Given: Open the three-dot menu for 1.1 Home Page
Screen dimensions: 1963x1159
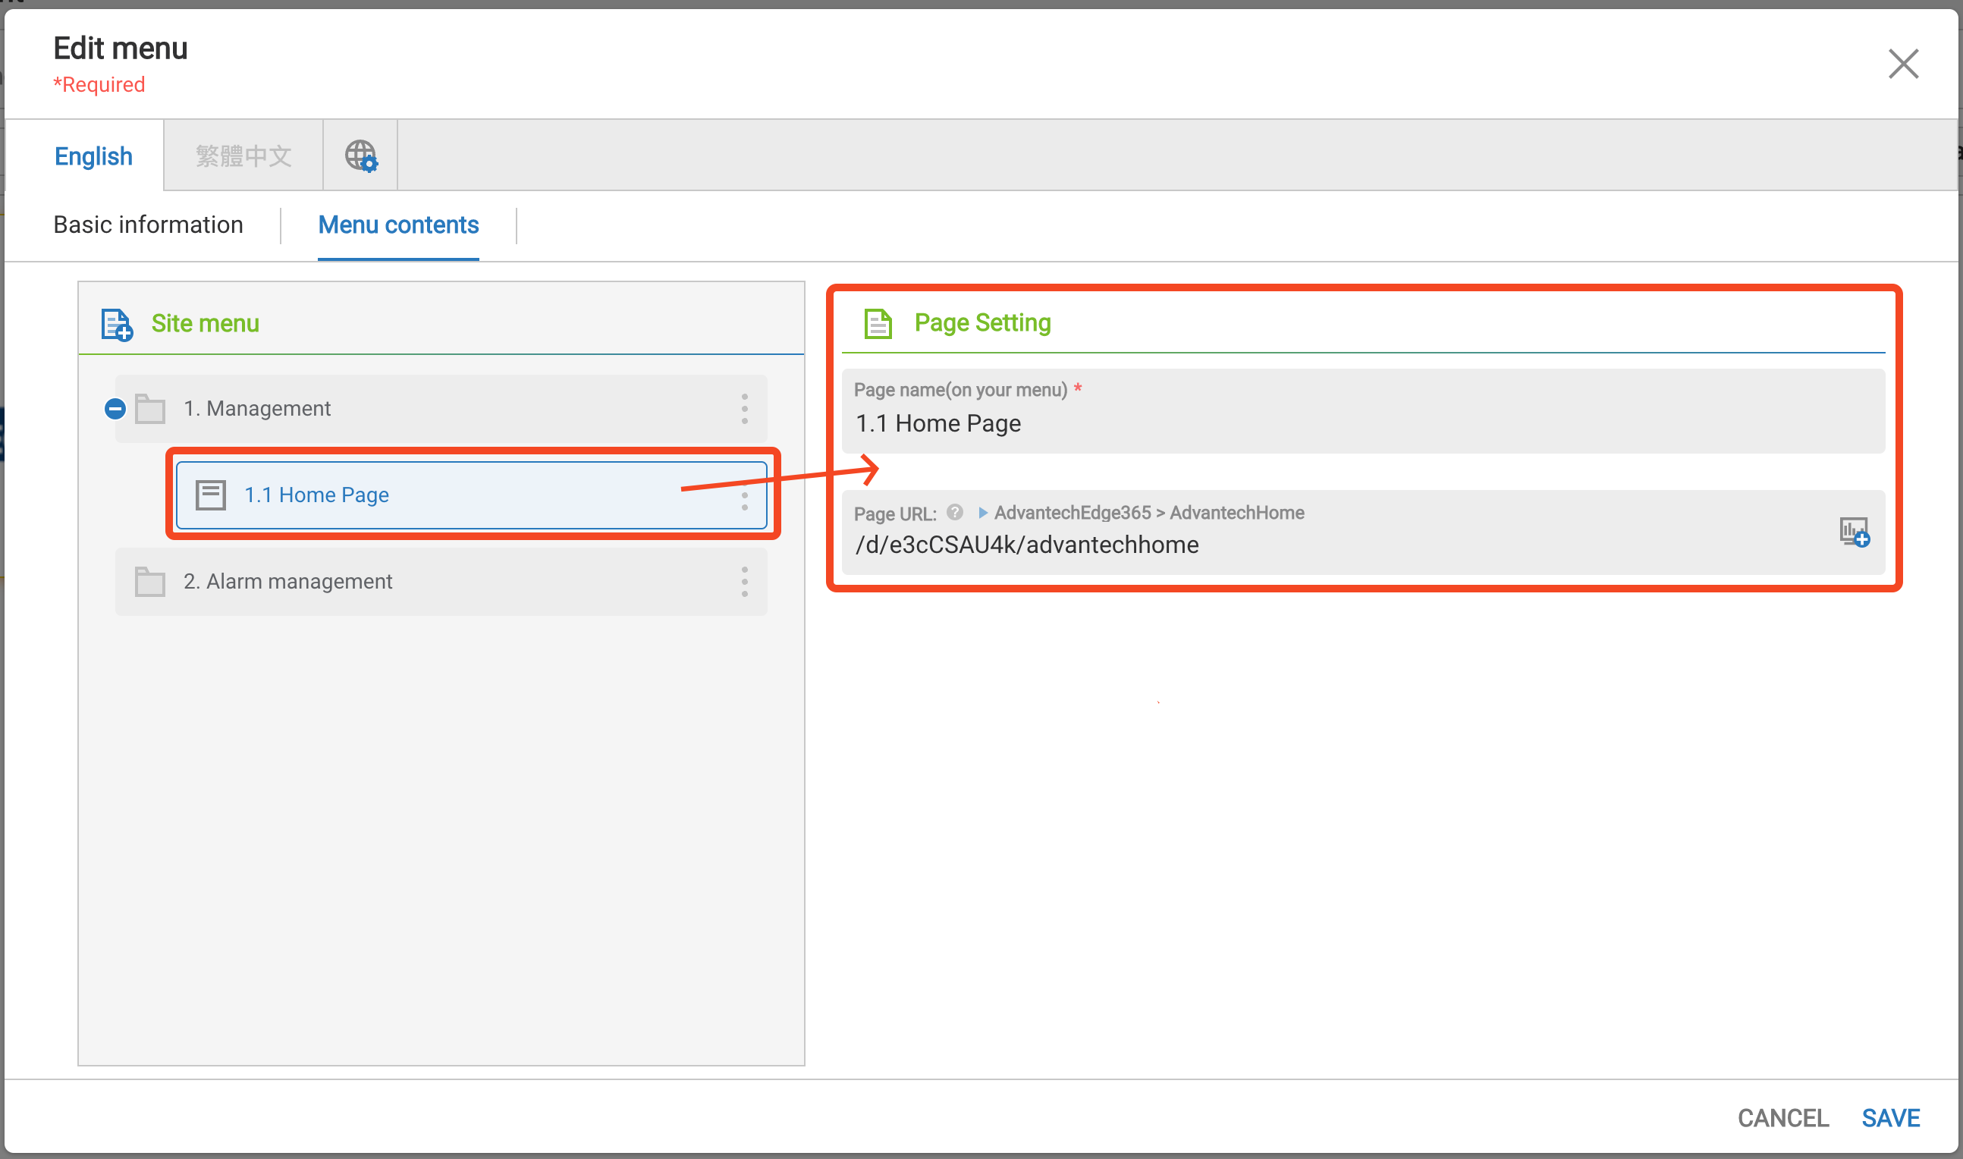Looking at the screenshot, I should pos(744,501).
